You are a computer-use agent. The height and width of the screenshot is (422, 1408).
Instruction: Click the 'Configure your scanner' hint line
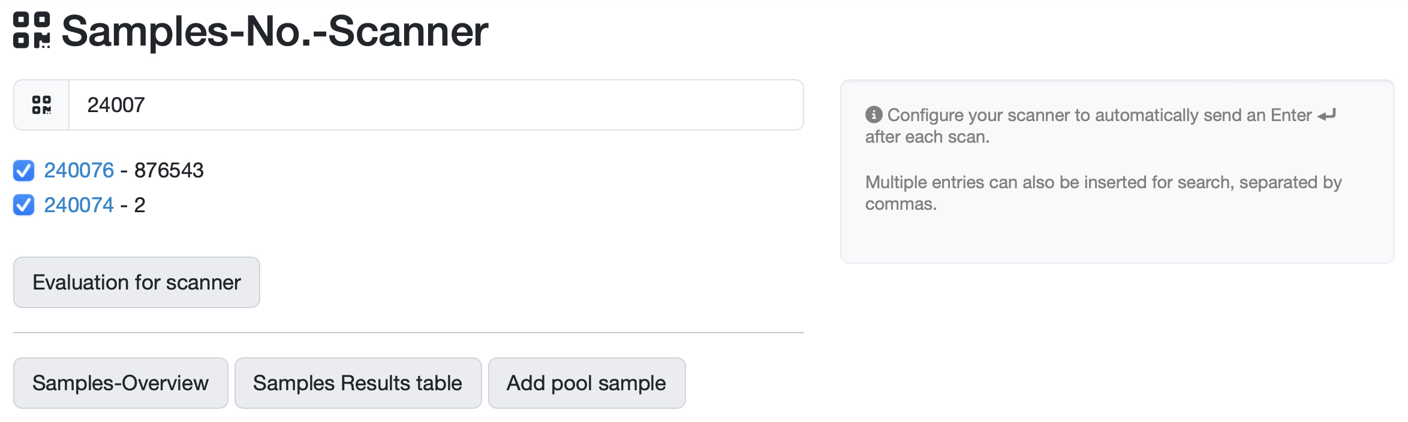pos(1099,115)
